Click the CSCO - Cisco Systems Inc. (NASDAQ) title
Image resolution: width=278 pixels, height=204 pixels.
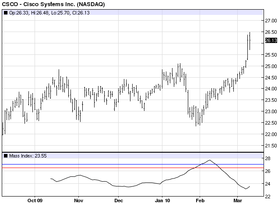53,4
